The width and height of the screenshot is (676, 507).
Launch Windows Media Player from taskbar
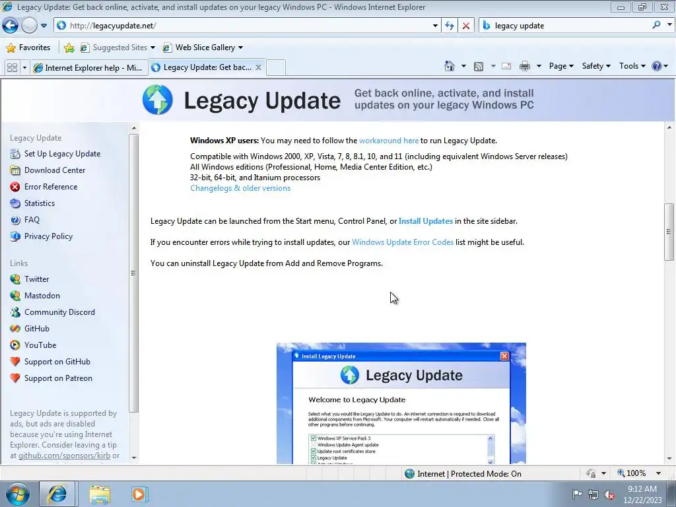(x=139, y=494)
